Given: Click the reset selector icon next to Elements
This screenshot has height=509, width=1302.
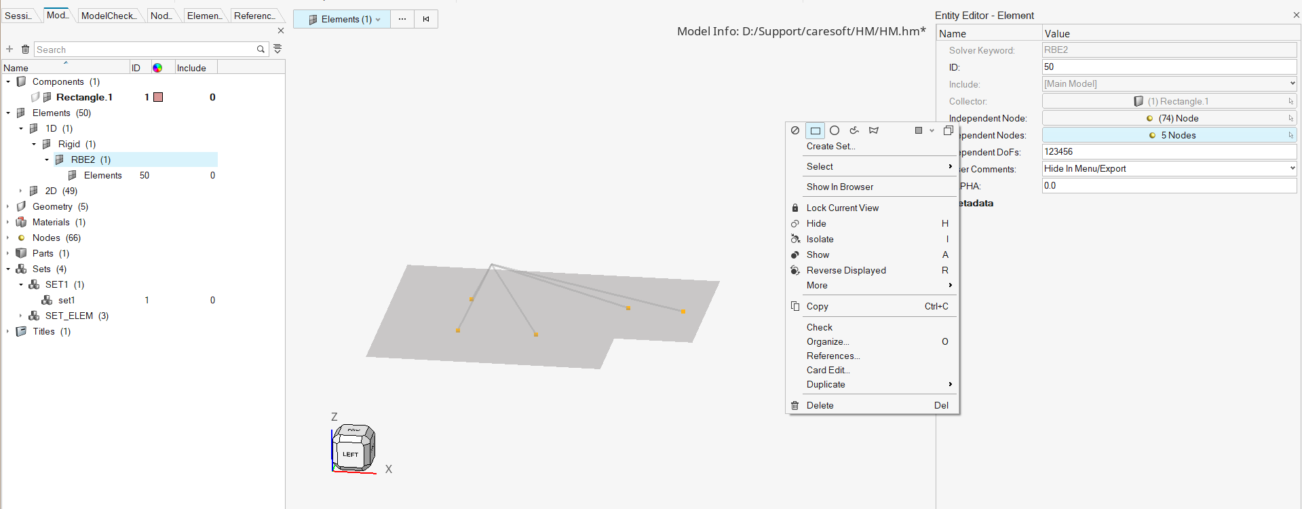Looking at the screenshot, I should 426,19.
